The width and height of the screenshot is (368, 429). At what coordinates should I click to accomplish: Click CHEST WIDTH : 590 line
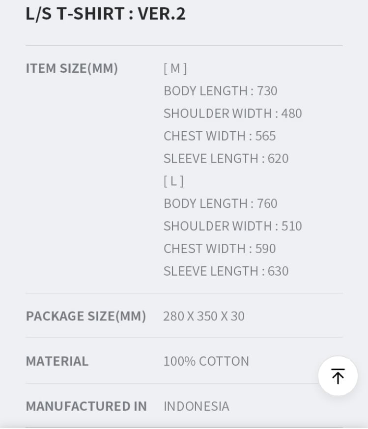pos(220,249)
